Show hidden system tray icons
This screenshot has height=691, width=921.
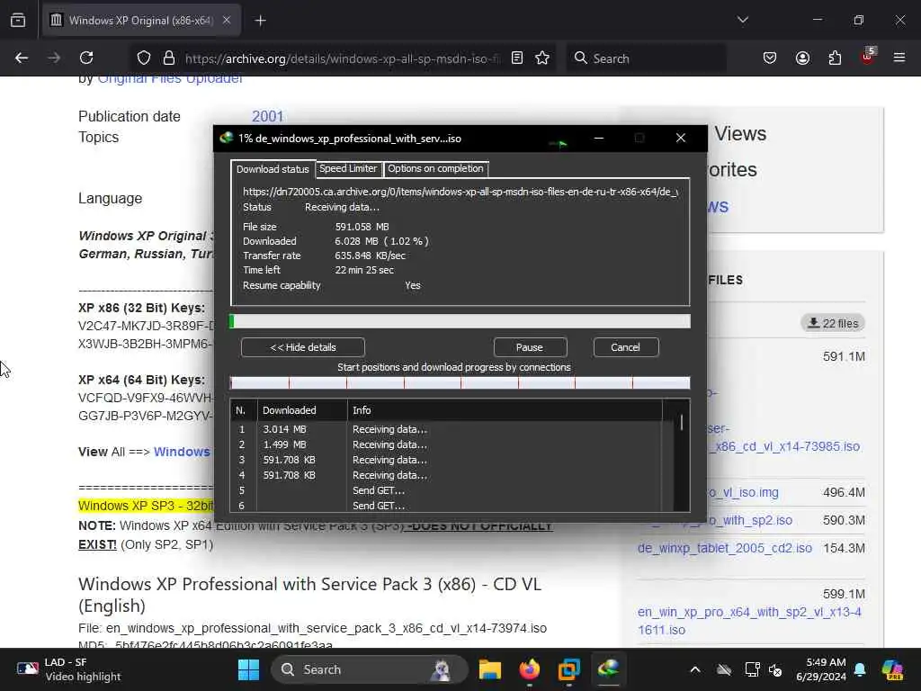coord(695,669)
